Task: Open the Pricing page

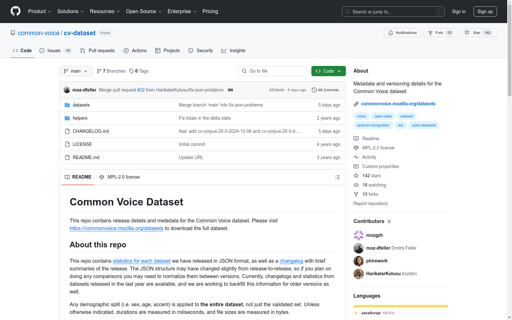Action: pos(210,12)
